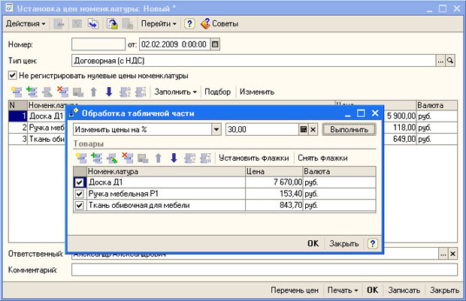This screenshot has width=466, height=301.
Task: Click move up arrow in Товары toolbar
Action: click(159, 158)
